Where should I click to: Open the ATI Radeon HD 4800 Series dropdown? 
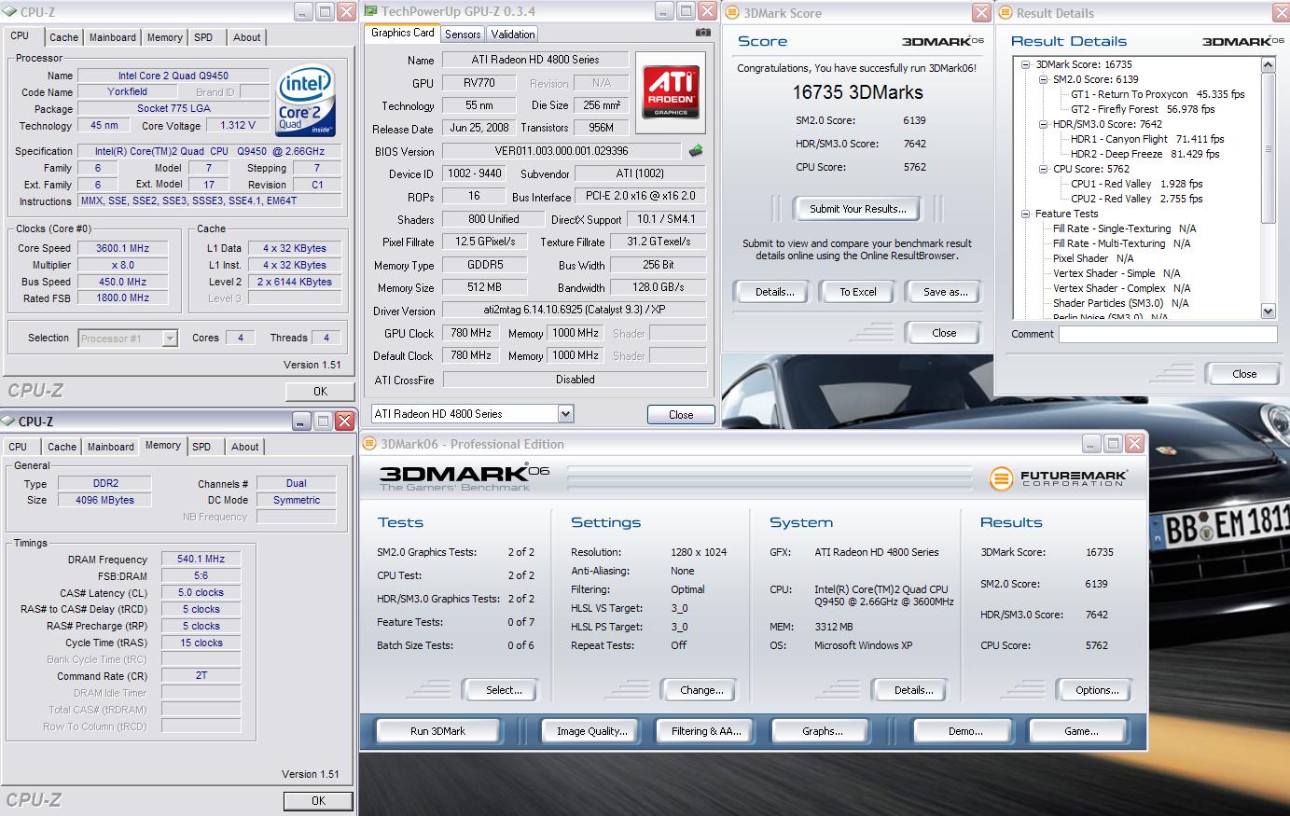coord(565,414)
